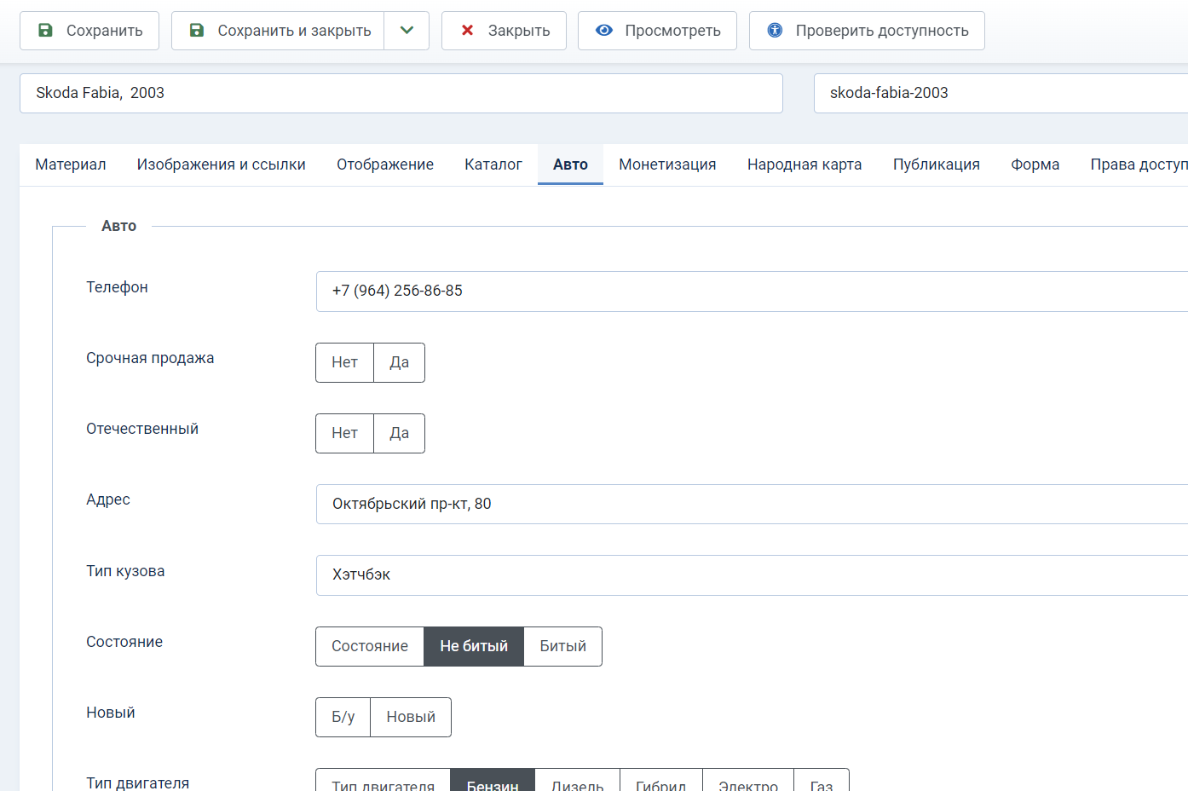
Task: Open the Тип кузова dropdown
Action: click(750, 575)
